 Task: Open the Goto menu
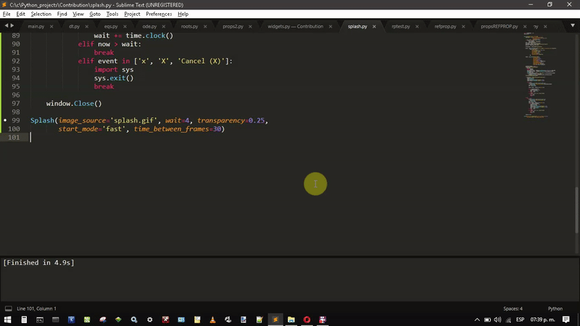95,14
